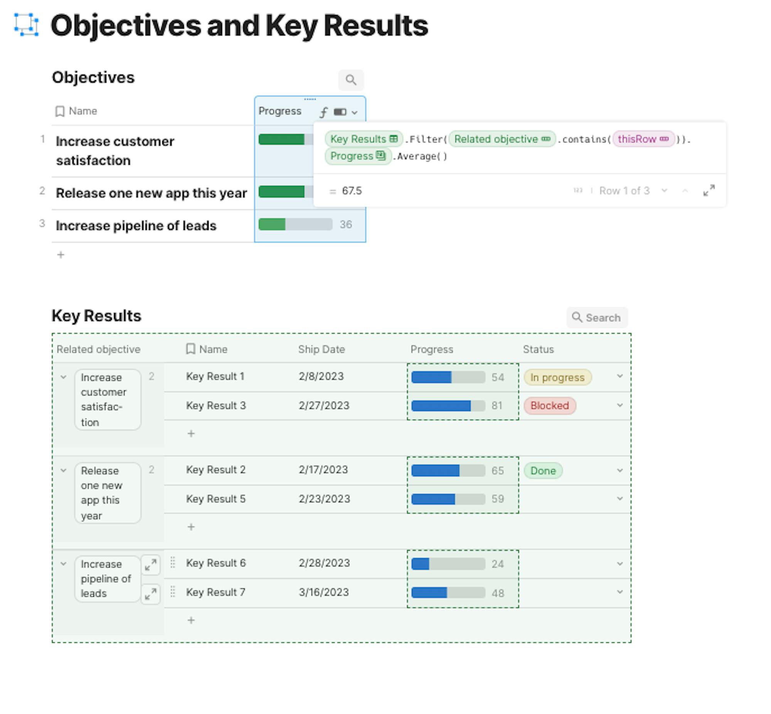Screen dimensions: 771x714
Task: Collapse the Increase customer satisfaction group
Action: 64,377
